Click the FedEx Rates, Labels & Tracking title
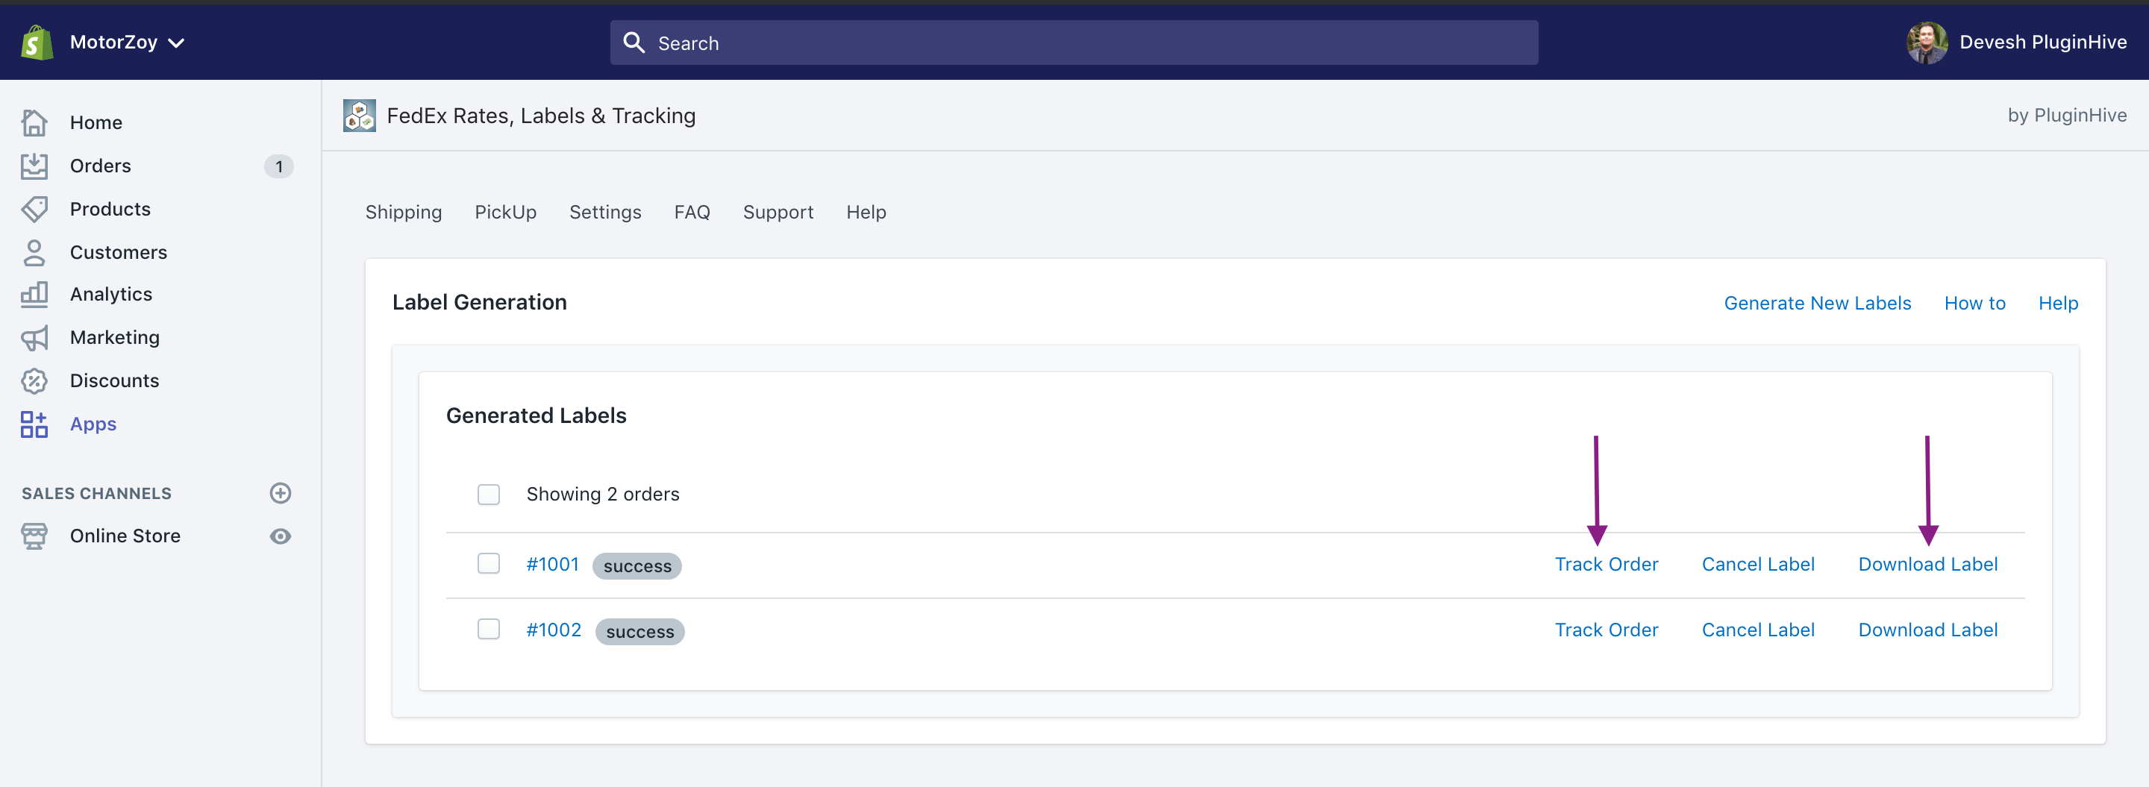The width and height of the screenshot is (2149, 787). click(x=542, y=116)
